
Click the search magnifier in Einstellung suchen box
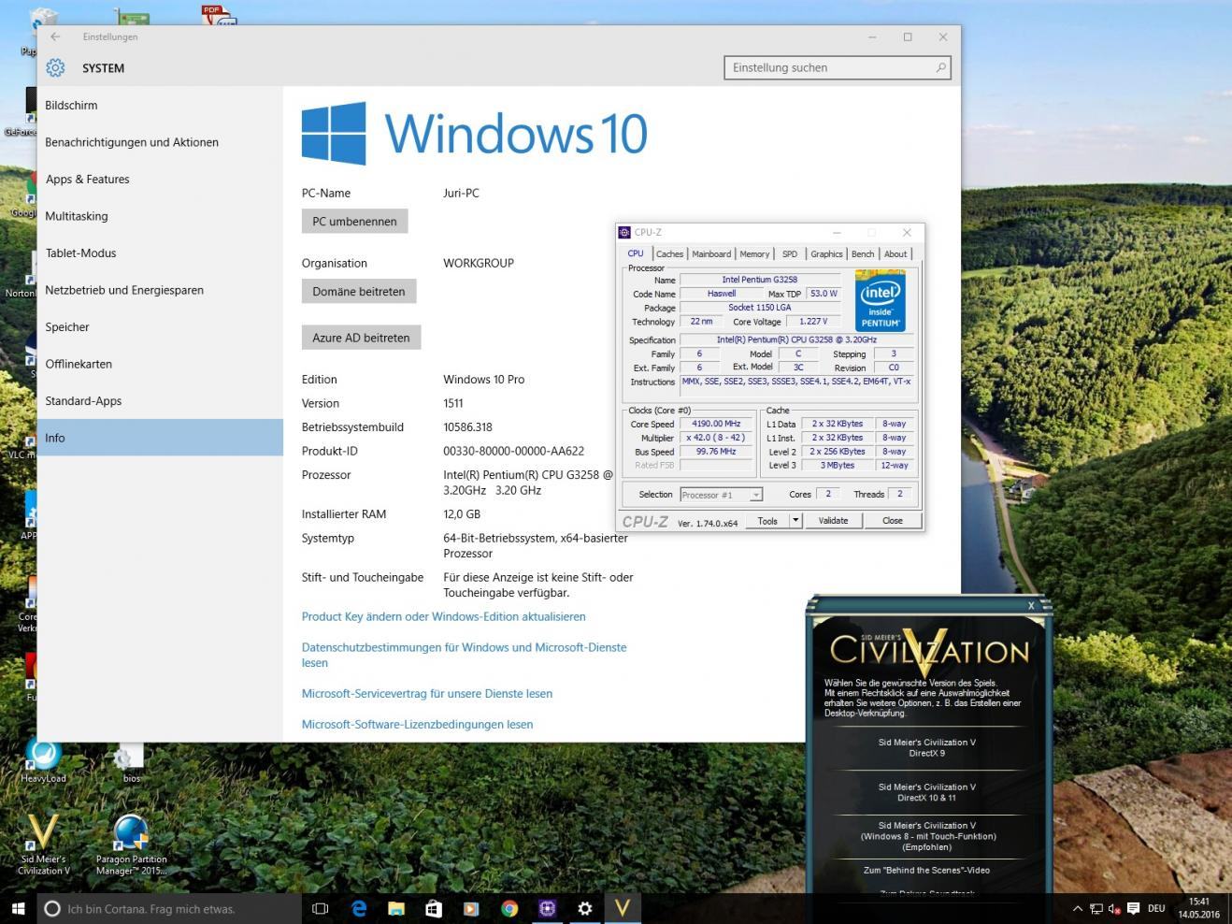[x=940, y=67]
